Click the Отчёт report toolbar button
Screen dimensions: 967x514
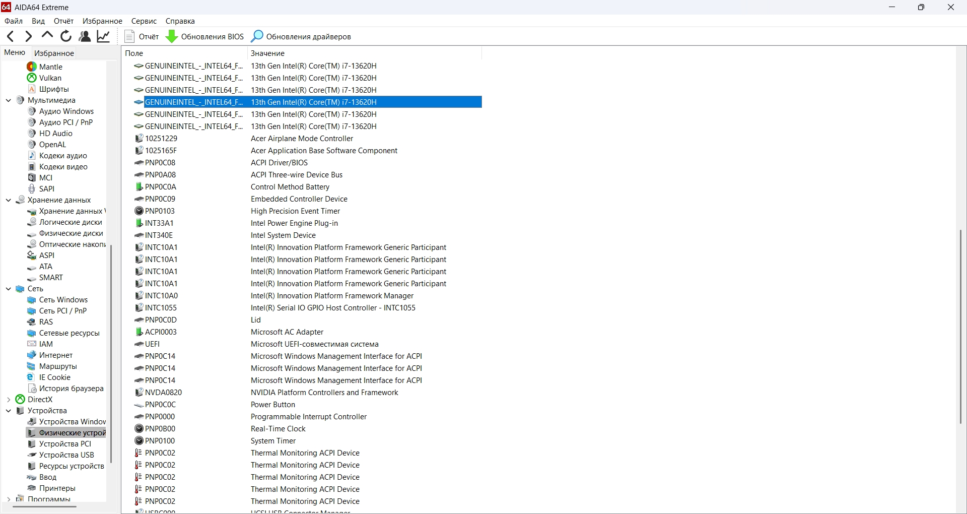pos(142,36)
